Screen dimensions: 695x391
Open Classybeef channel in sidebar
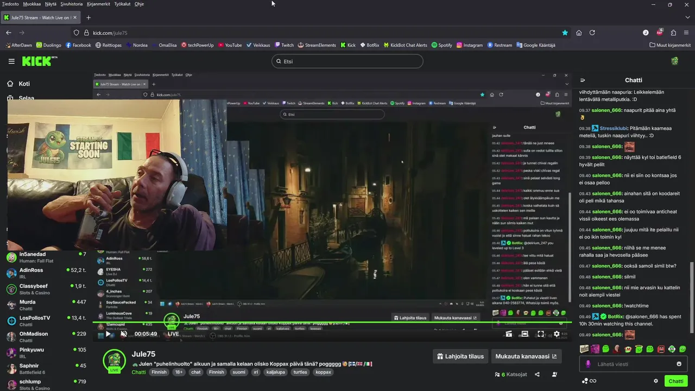pos(46,289)
